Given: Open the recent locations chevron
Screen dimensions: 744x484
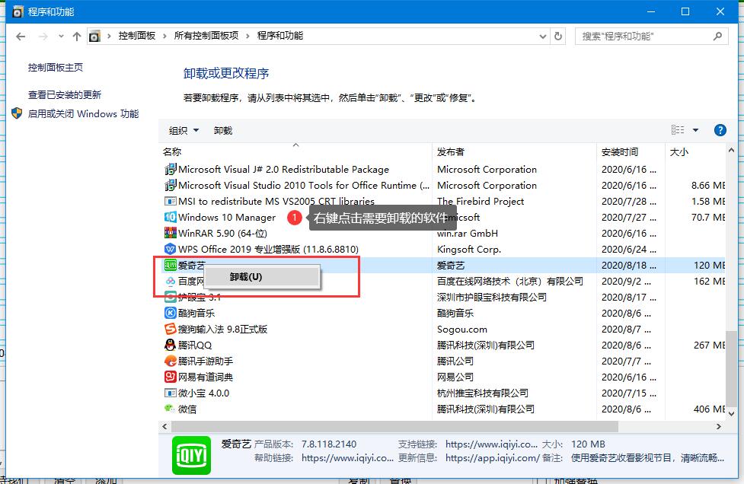Looking at the screenshot, I should click(61, 37).
